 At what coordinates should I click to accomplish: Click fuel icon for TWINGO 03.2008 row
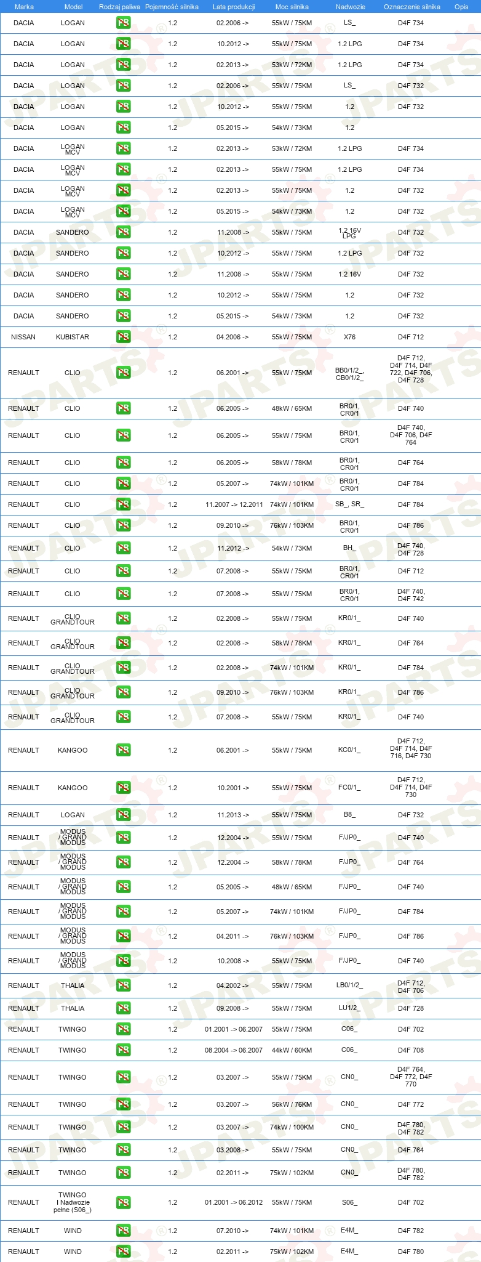pos(124,1150)
